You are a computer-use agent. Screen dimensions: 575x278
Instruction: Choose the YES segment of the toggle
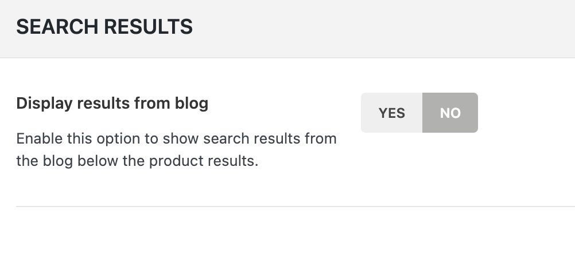tap(391, 113)
